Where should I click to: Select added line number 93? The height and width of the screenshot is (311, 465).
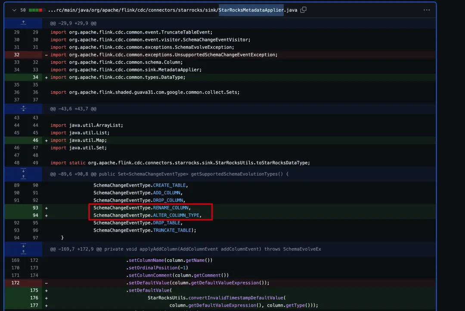(35, 208)
